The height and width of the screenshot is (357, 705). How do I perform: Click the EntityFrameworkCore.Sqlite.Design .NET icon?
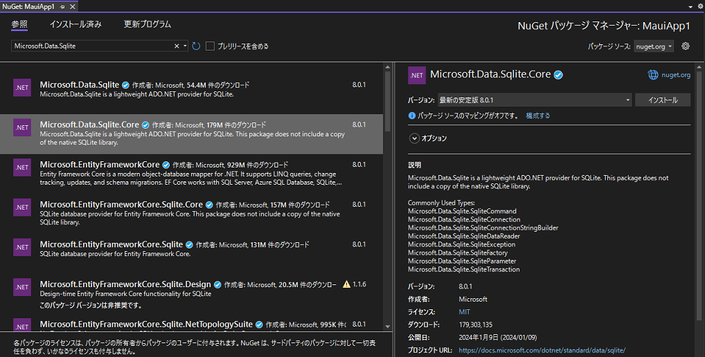point(22,287)
